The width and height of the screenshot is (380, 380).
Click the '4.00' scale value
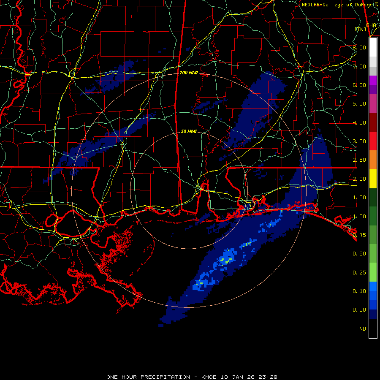coord(359,122)
